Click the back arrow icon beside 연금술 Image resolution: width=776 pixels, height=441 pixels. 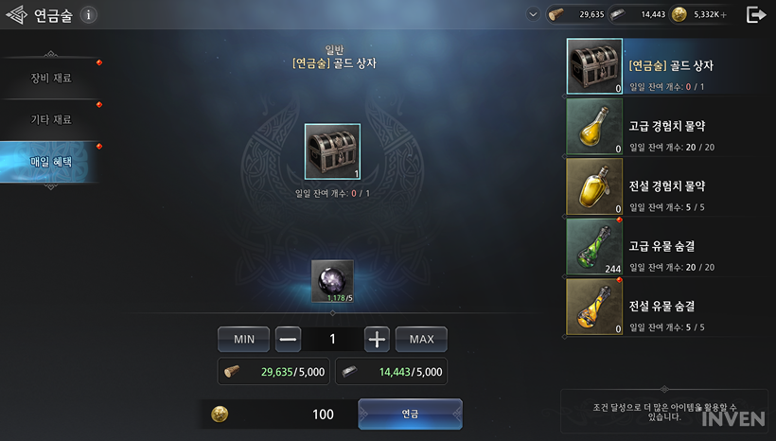point(16,15)
